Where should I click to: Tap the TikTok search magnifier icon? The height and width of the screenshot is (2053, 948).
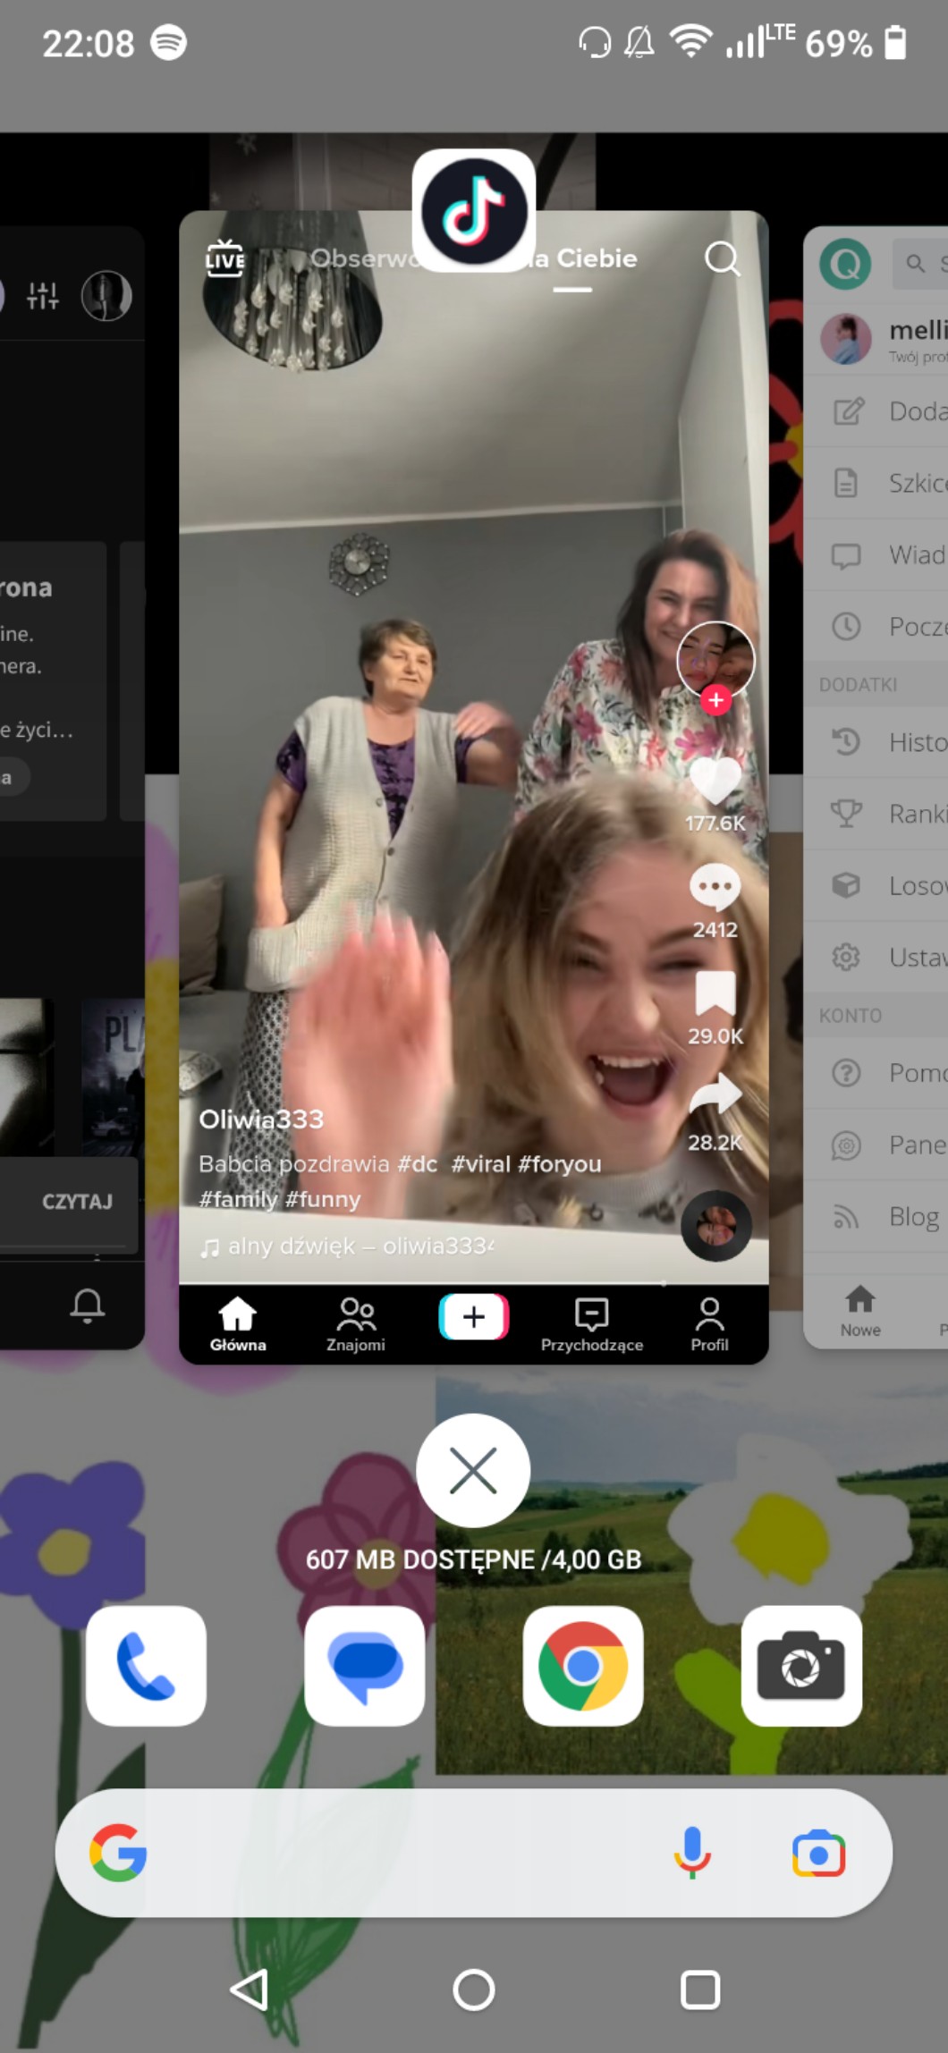tap(722, 259)
